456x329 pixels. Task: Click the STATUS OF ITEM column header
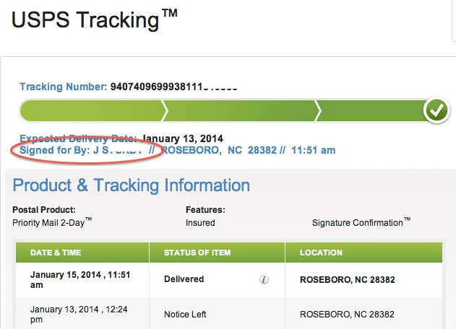point(197,253)
